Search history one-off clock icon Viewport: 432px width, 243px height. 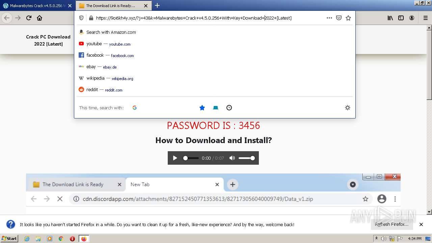[229, 108]
